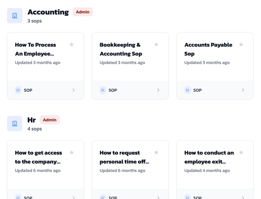Star the employee exit SOP card
The width and height of the screenshot is (261, 199).
pos(241,153)
